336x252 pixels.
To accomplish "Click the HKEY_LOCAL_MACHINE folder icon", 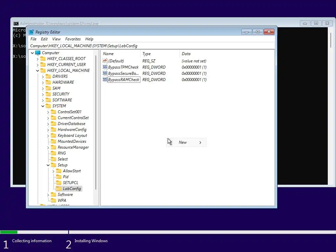I will point(43,70).
